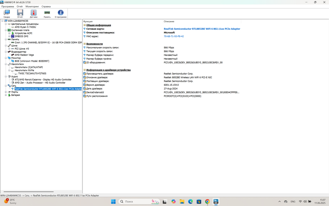Expand the PCI Шина #0 node
Viewport: 329px width, 206px height.
(9, 49)
